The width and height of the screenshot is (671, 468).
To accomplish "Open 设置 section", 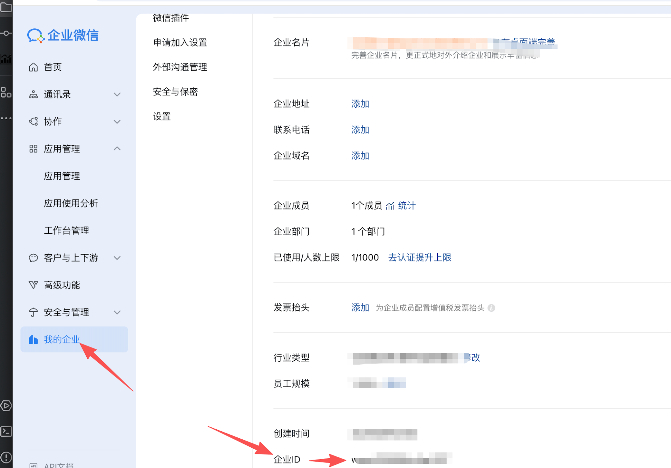I will coord(162,116).
